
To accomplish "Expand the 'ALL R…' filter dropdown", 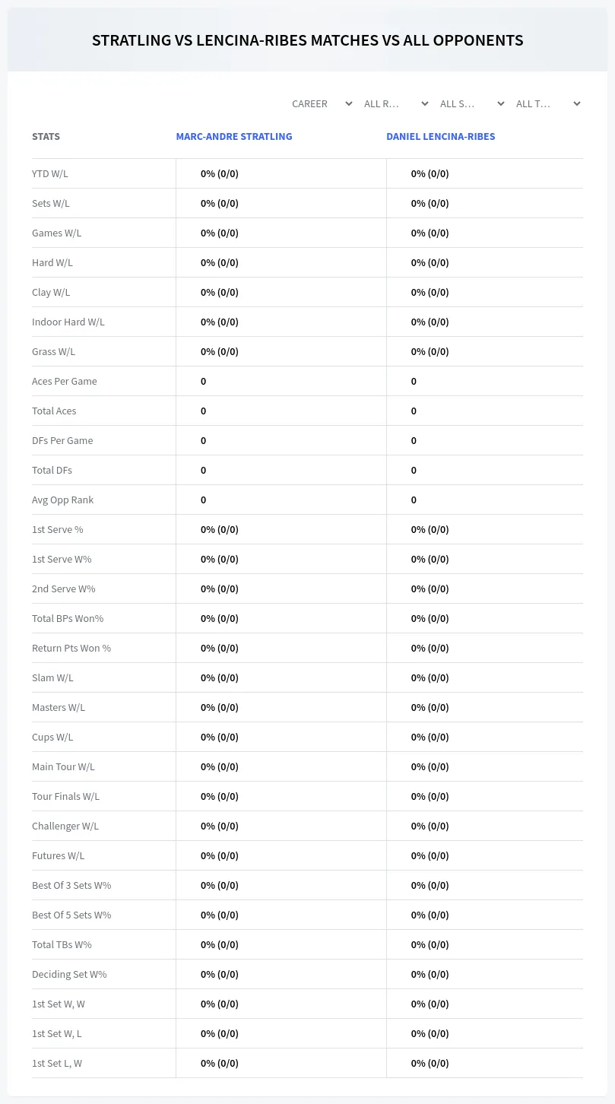I will coord(395,103).
